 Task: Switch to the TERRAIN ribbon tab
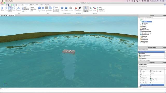click(32, 5)
